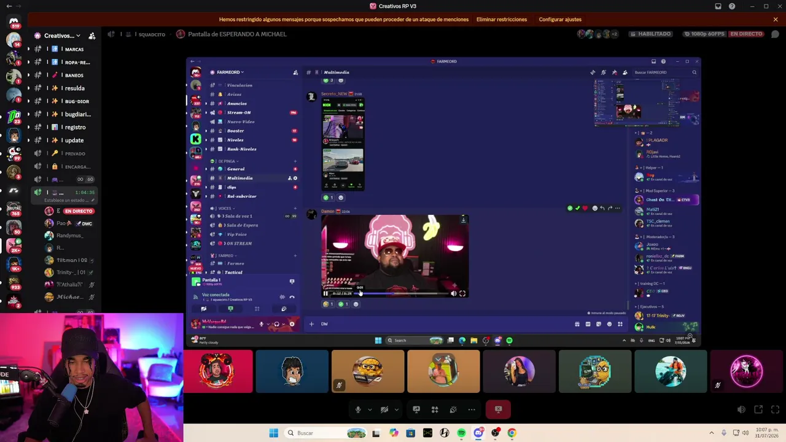
Task: Invite people to Creativos server icon
Action: point(91,36)
